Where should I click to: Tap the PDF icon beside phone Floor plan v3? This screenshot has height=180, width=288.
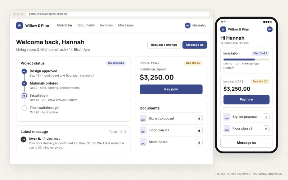(x=227, y=129)
